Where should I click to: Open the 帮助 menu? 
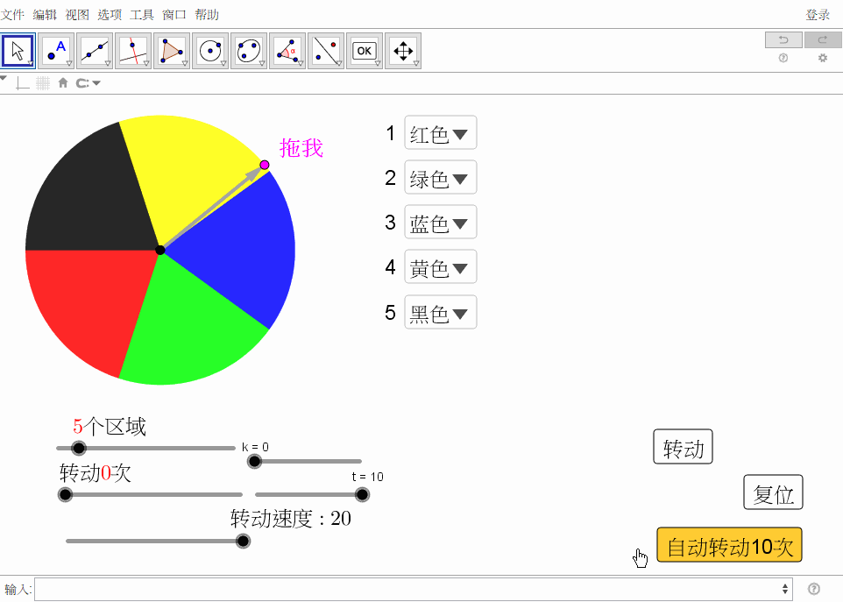(x=207, y=15)
